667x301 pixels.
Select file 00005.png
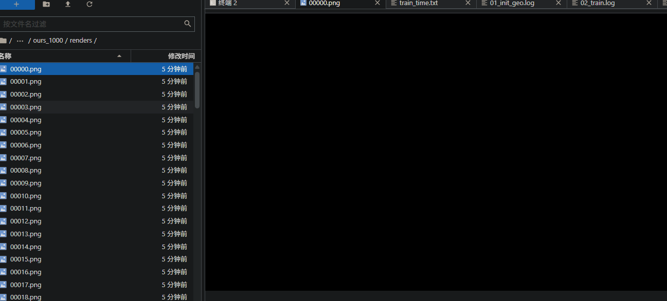[97, 133]
